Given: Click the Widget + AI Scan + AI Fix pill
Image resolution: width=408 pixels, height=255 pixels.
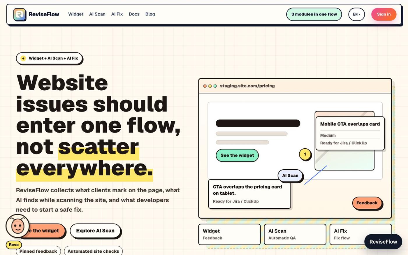Looking at the screenshot, I should [49, 58].
